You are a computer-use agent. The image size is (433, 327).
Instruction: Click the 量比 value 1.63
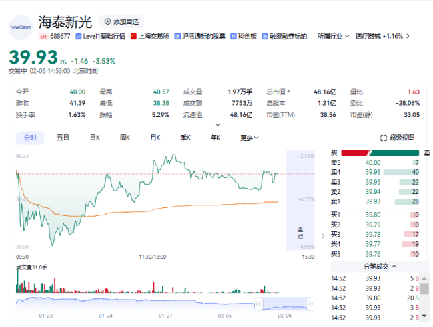(414, 92)
